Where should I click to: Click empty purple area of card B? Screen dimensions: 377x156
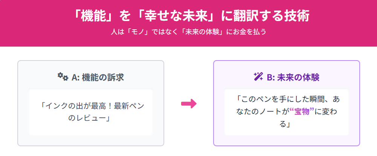coord(287,140)
